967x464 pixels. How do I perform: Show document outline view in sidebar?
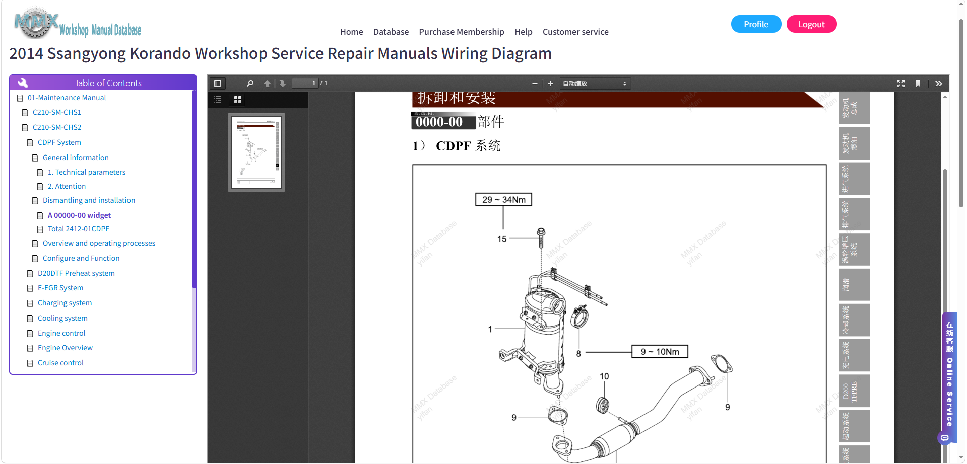click(218, 100)
